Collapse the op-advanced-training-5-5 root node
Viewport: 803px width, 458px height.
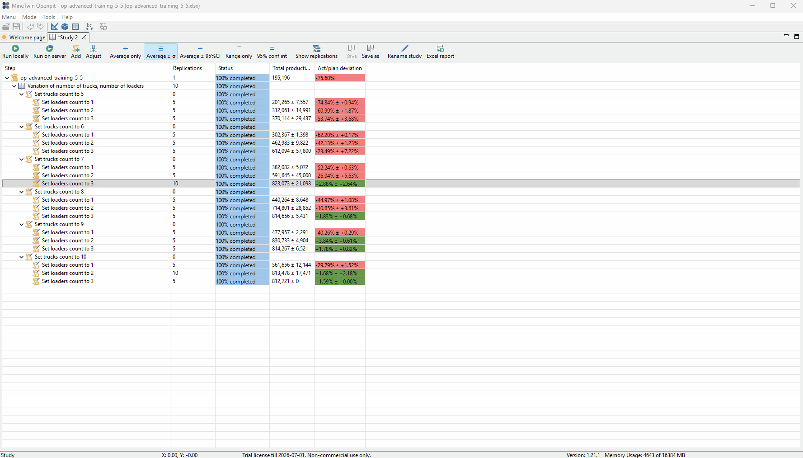click(x=7, y=78)
